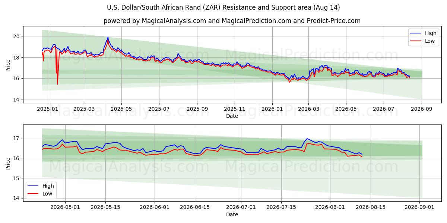Click the y-axis tick '16' on the upper chart
Screen dimensions: 447x223
tap(16, 79)
